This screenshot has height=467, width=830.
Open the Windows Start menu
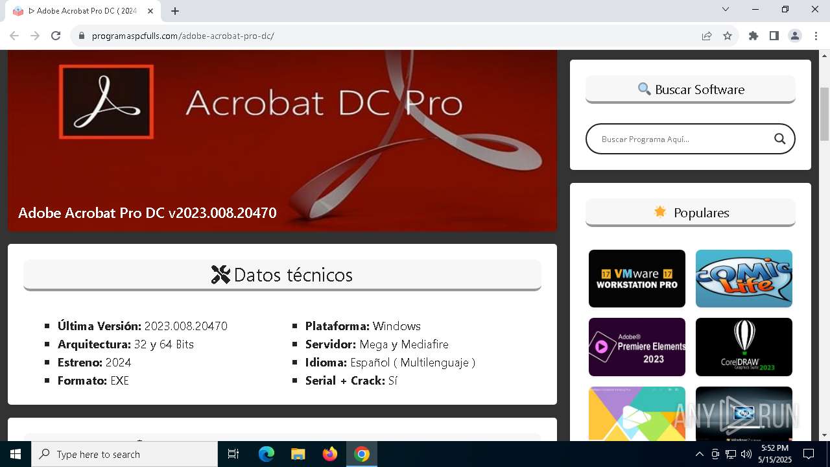(16, 454)
